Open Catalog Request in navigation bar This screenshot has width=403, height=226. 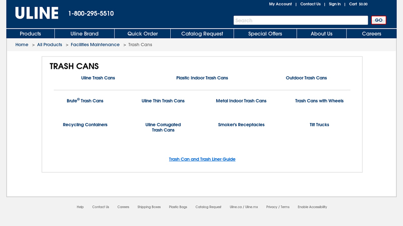pos(202,34)
